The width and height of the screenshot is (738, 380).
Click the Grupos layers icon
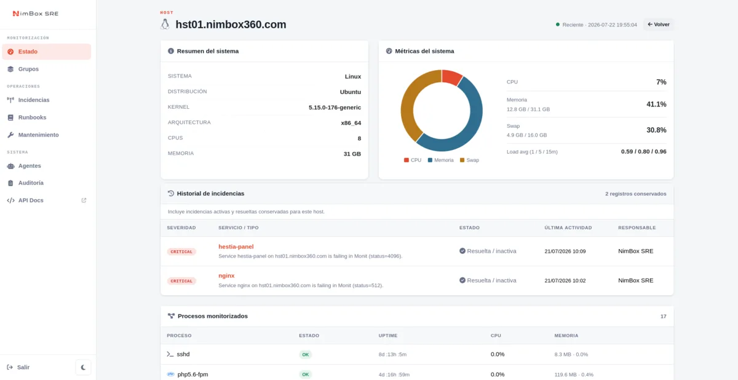[10, 69]
